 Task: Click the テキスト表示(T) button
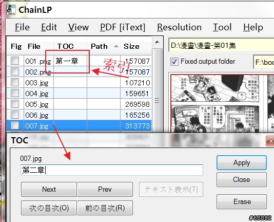pos(171,189)
